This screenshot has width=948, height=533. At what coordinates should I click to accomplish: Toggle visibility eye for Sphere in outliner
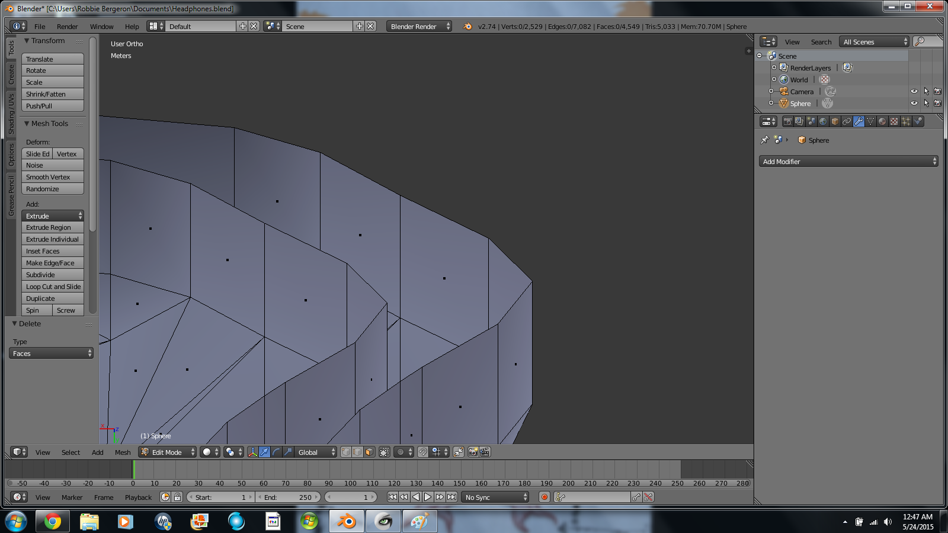tap(914, 103)
